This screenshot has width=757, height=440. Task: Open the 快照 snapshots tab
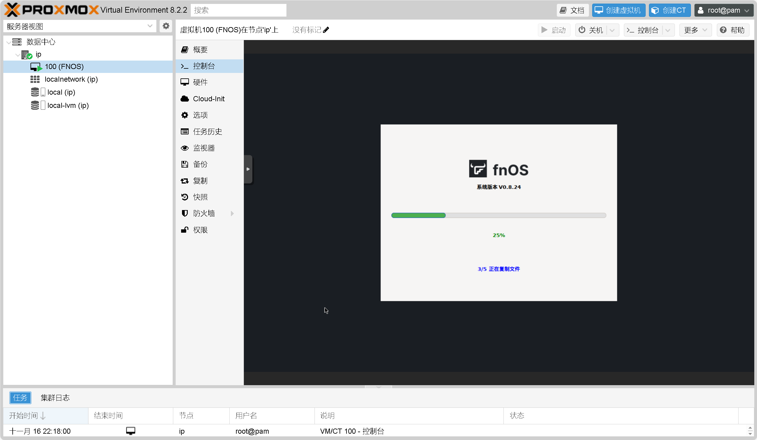click(209, 197)
